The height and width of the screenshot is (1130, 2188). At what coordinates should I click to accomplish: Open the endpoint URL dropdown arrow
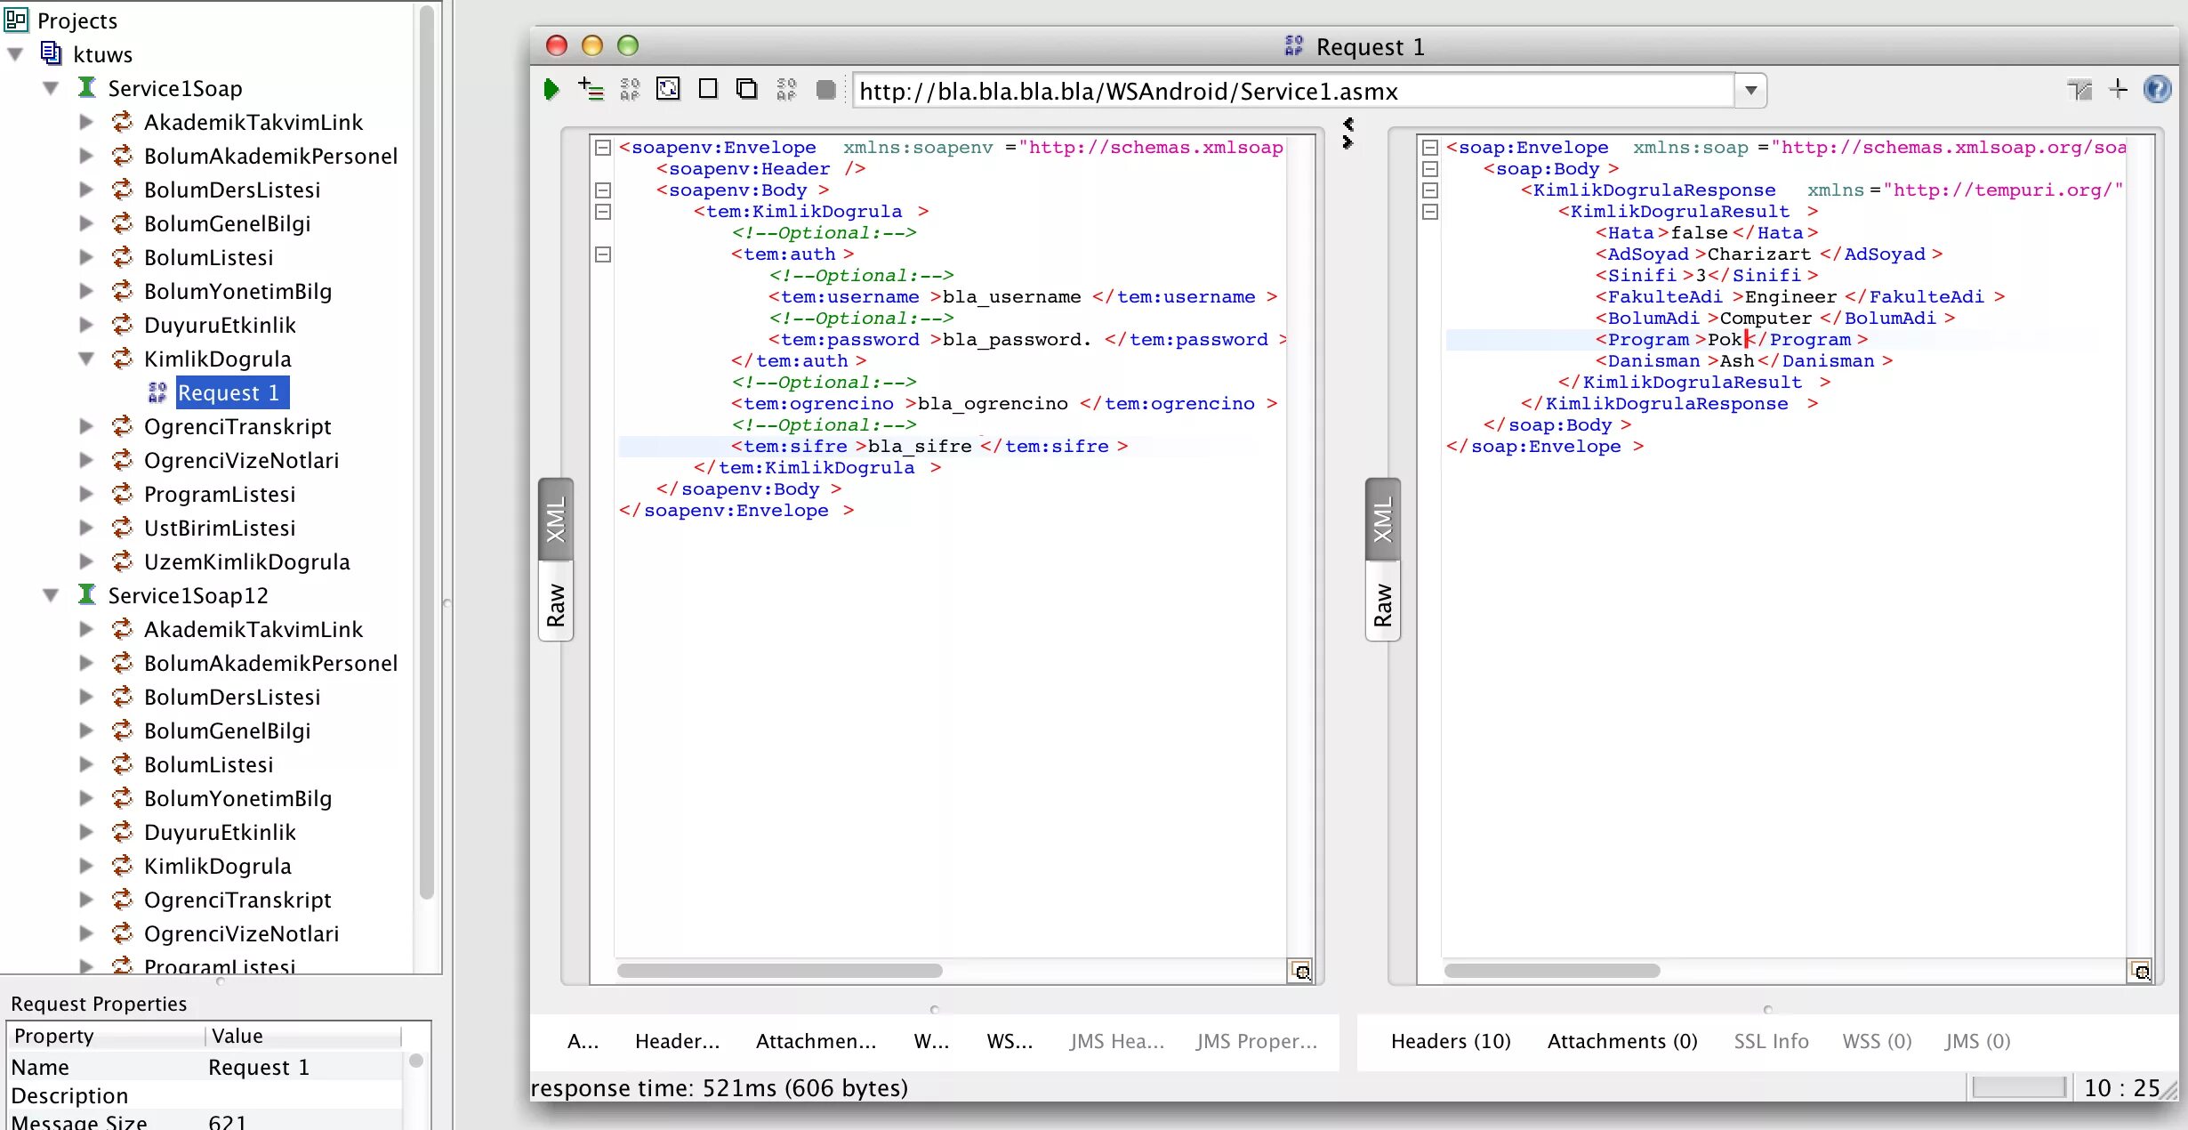(x=1750, y=91)
